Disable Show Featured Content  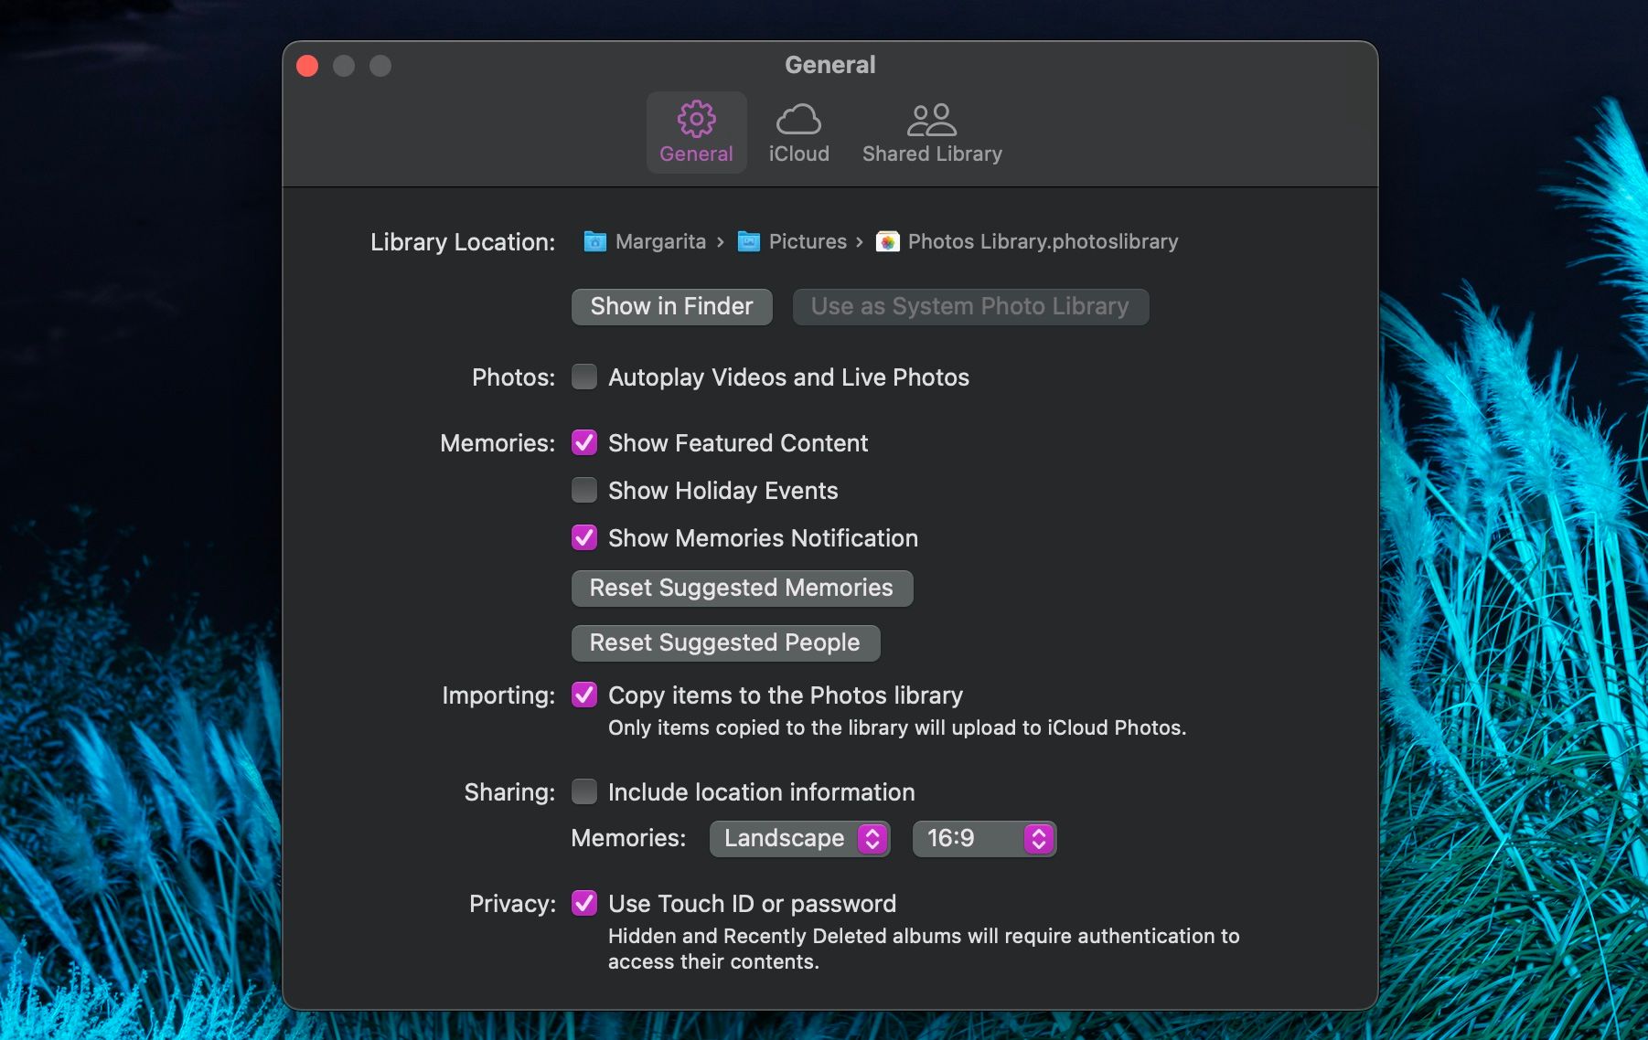(x=583, y=442)
